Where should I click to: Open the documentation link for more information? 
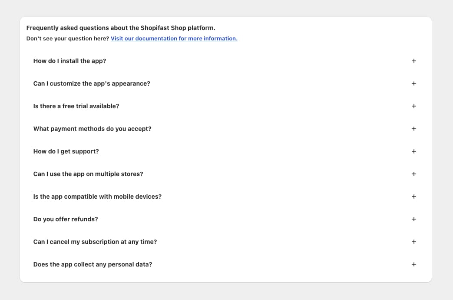[174, 39]
